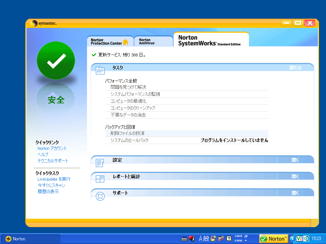Close the Norton SystemWorks window

310,23
